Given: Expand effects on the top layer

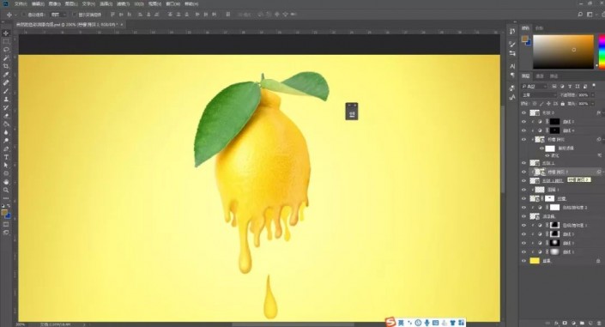Looking at the screenshot, I should pyautogui.click(x=602, y=112).
